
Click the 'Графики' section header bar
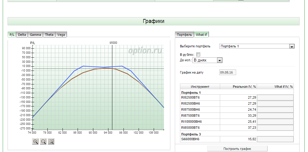[x=153, y=21]
